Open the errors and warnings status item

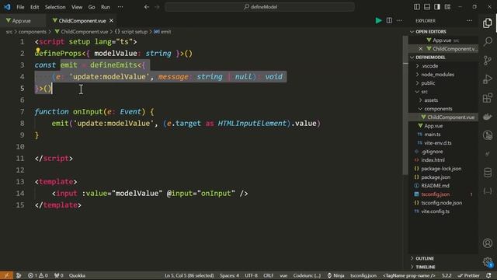pos(38,275)
